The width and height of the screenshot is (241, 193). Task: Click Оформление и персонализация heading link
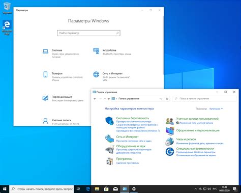198,130
